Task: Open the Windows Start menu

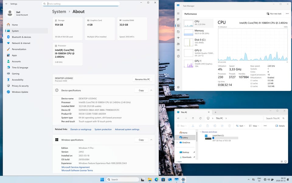Action: [x=102, y=179]
